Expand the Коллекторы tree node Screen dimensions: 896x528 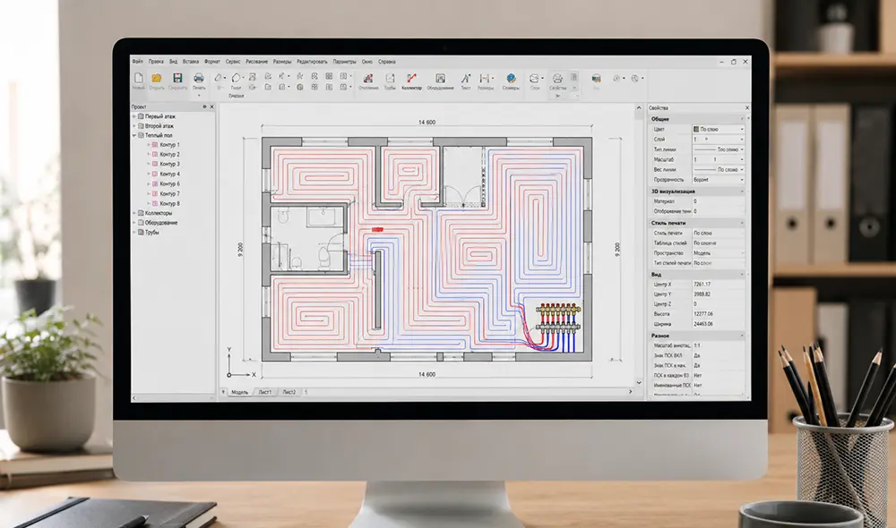tap(135, 213)
